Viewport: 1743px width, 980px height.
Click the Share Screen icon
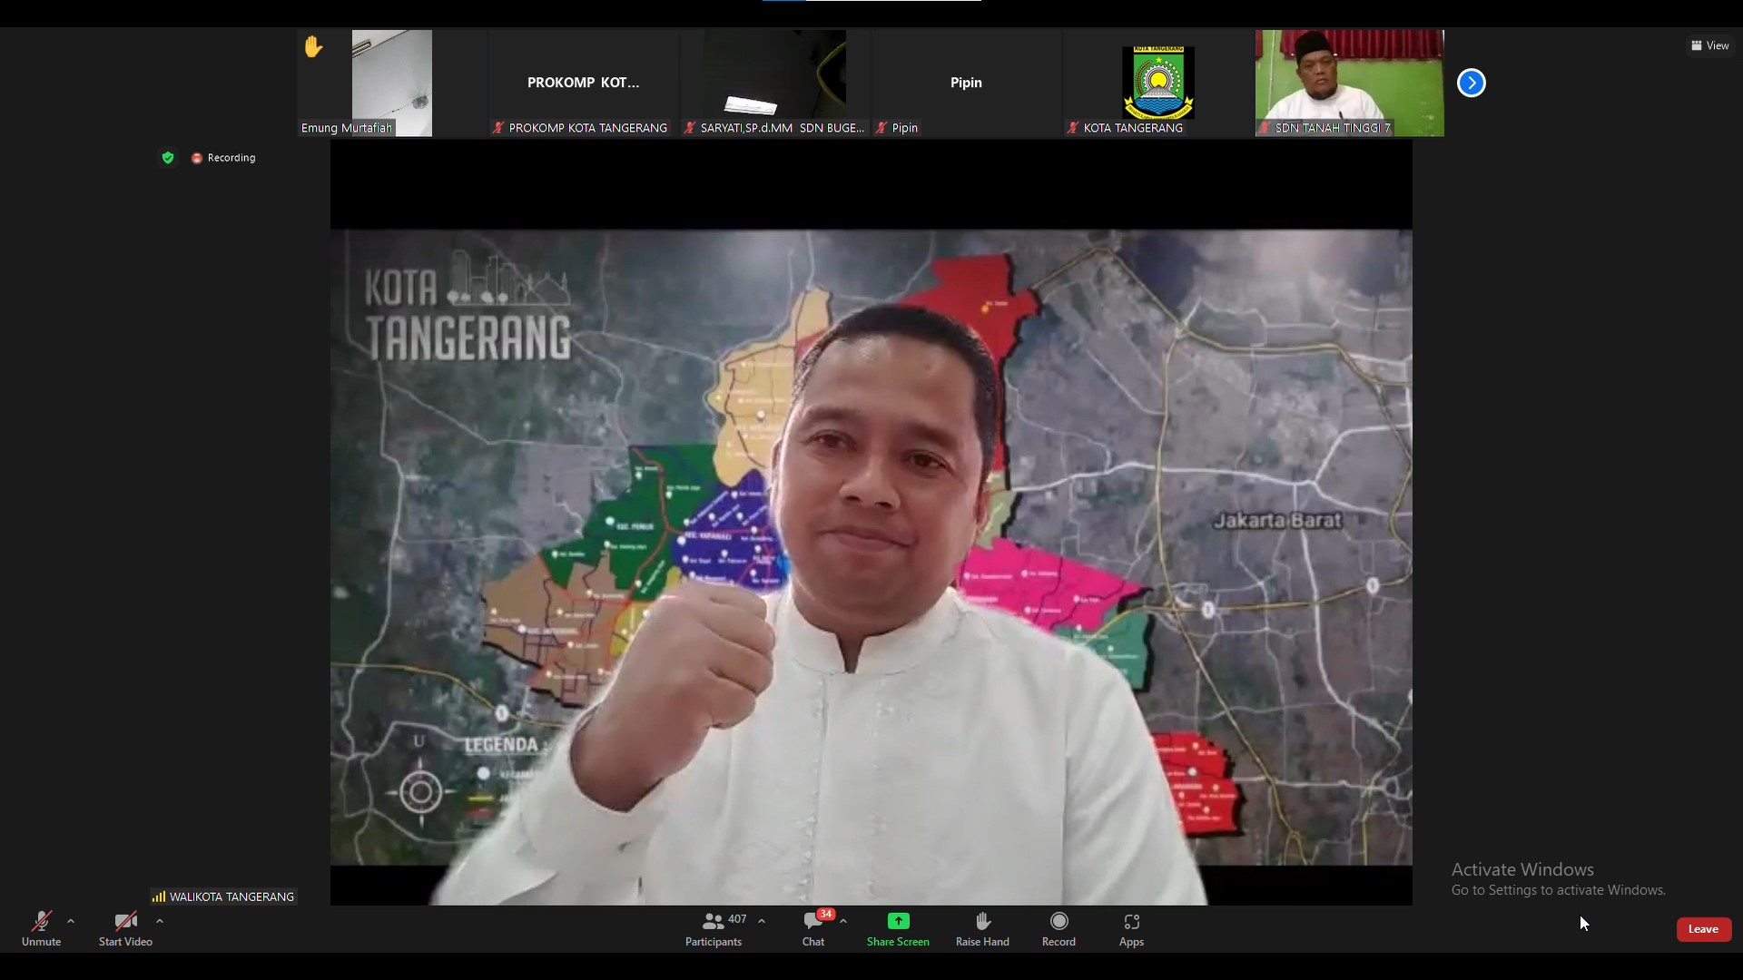[x=898, y=922]
